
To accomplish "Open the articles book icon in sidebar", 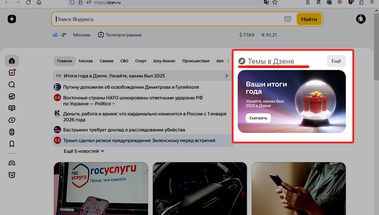I will click(x=11, y=108).
